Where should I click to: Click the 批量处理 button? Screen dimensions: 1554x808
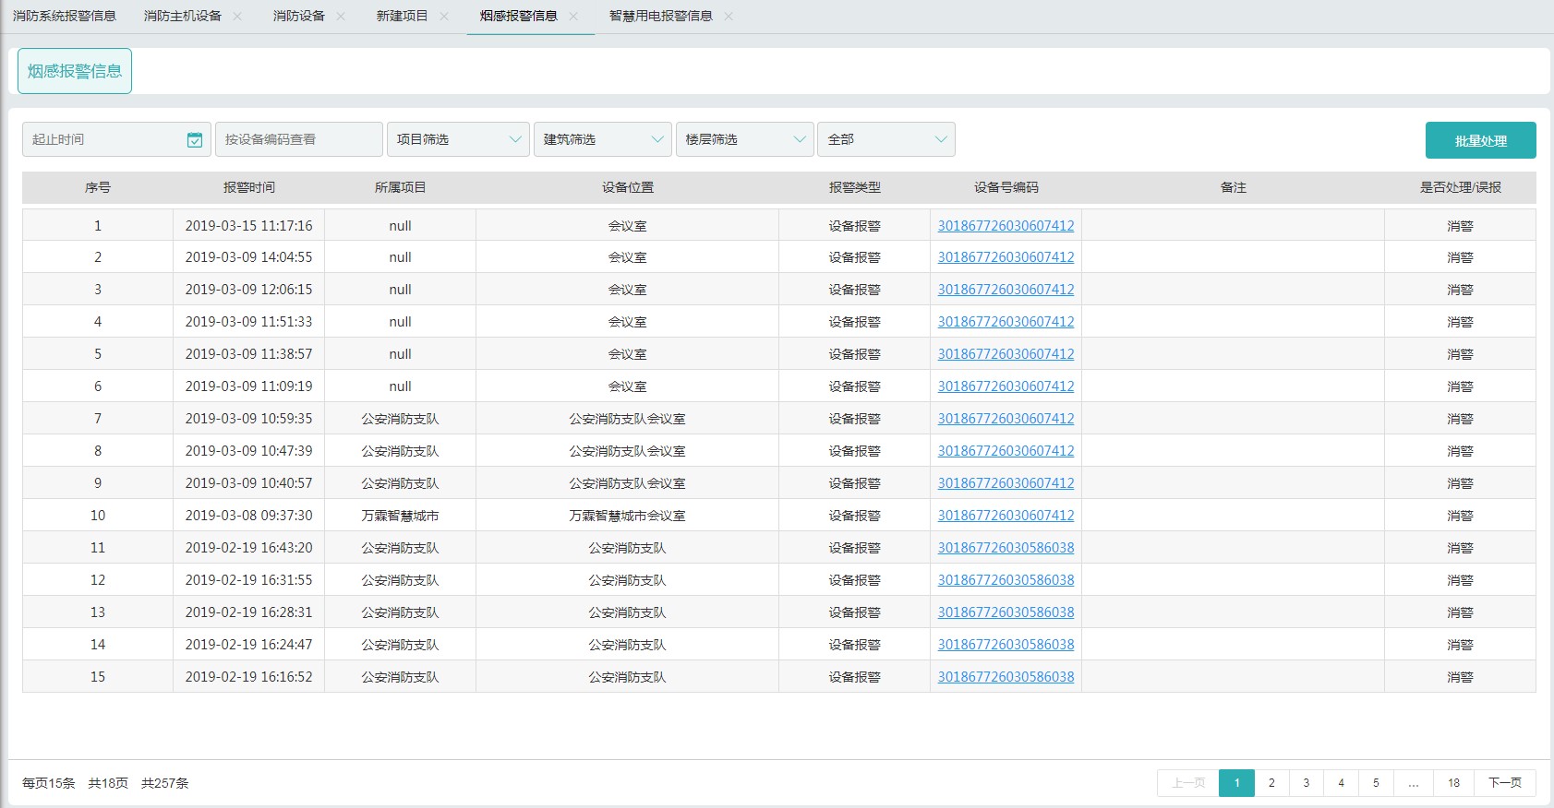pyautogui.click(x=1481, y=140)
